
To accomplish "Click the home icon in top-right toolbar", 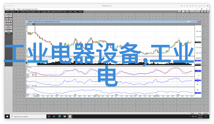I will (x=205, y=12).
